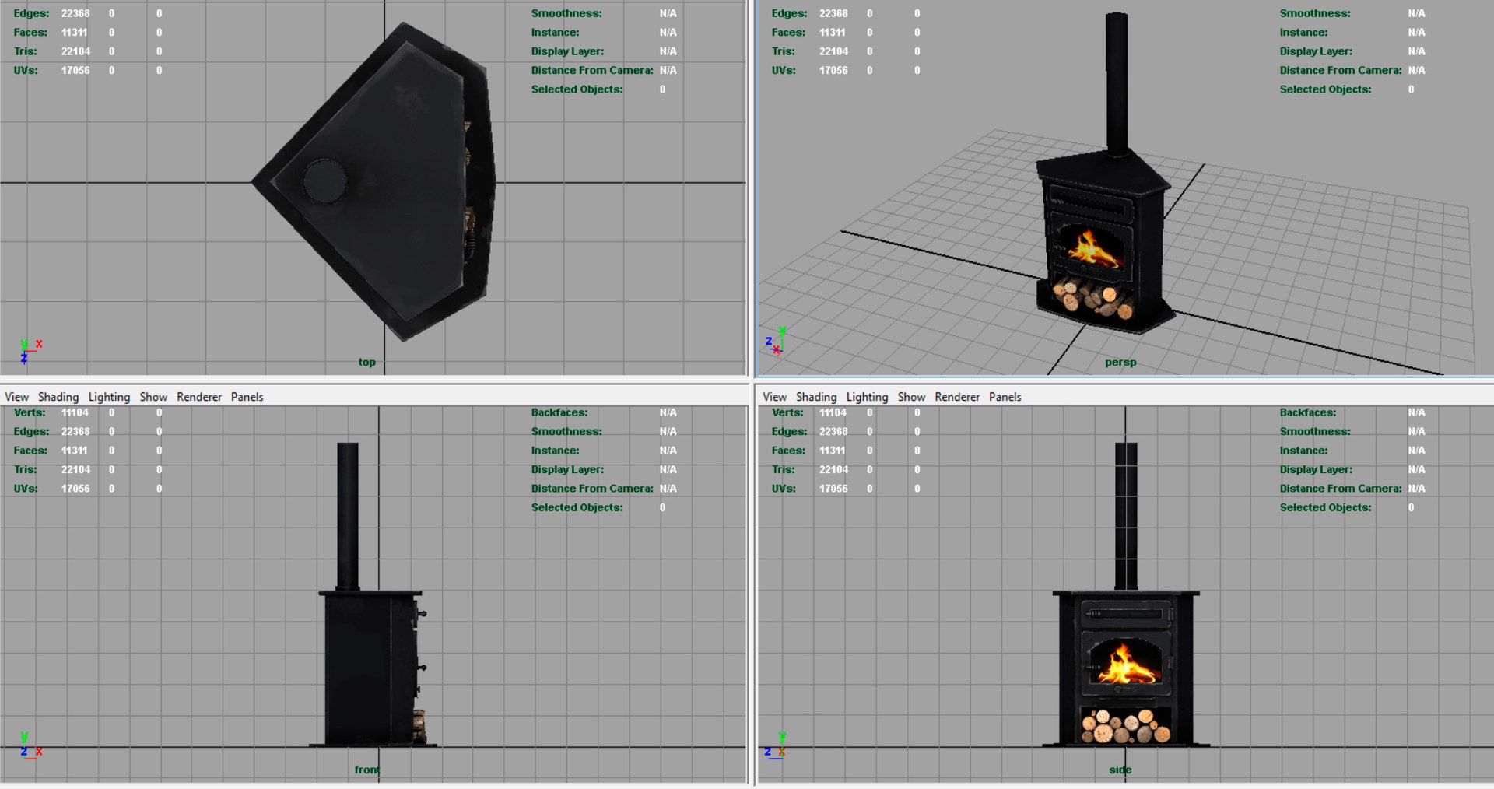Click the 'front' viewport name label
Image resolution: width=1494 pixels, height=789 pixels.
point(367,770)
